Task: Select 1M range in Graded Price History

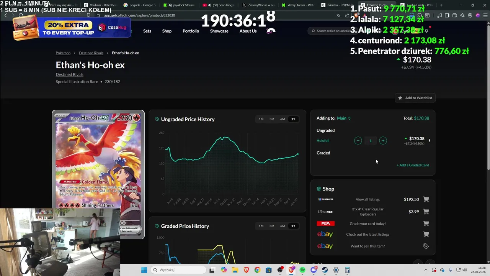Action: click(x=261, y=226)
